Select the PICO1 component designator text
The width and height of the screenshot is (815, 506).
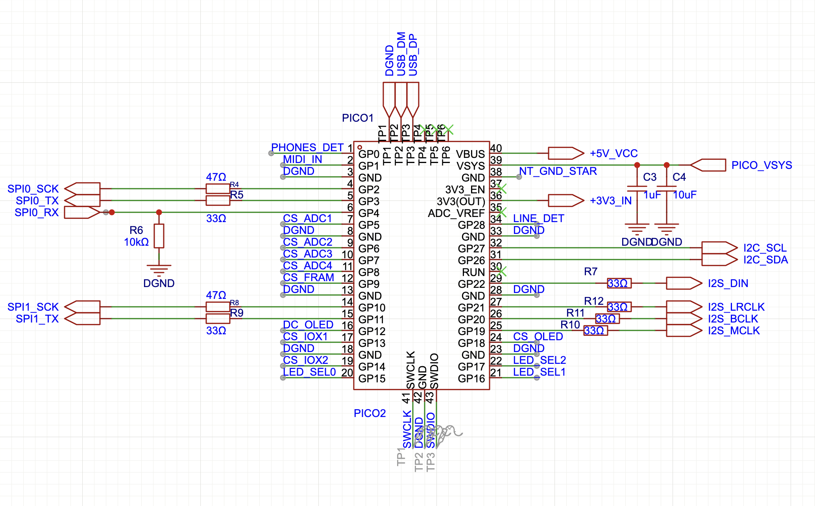[357, 118]
